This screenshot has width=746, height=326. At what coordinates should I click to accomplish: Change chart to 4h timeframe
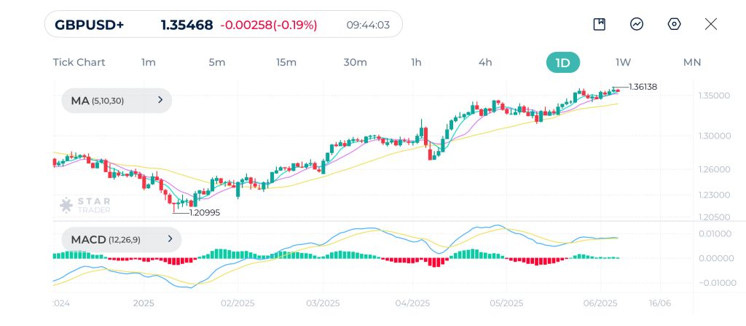pyautogui.click(x=485, y=62)
